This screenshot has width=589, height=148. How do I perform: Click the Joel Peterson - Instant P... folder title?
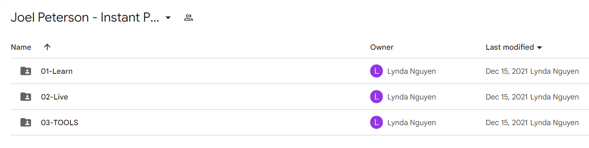click(x=85, y=18)
